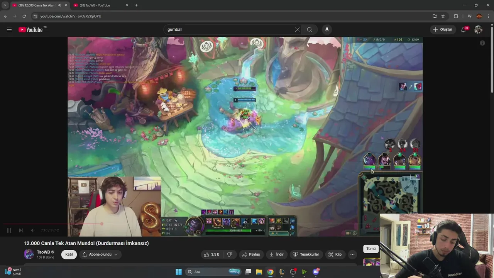
Task: Clear the search text with X
Action: 297,29
